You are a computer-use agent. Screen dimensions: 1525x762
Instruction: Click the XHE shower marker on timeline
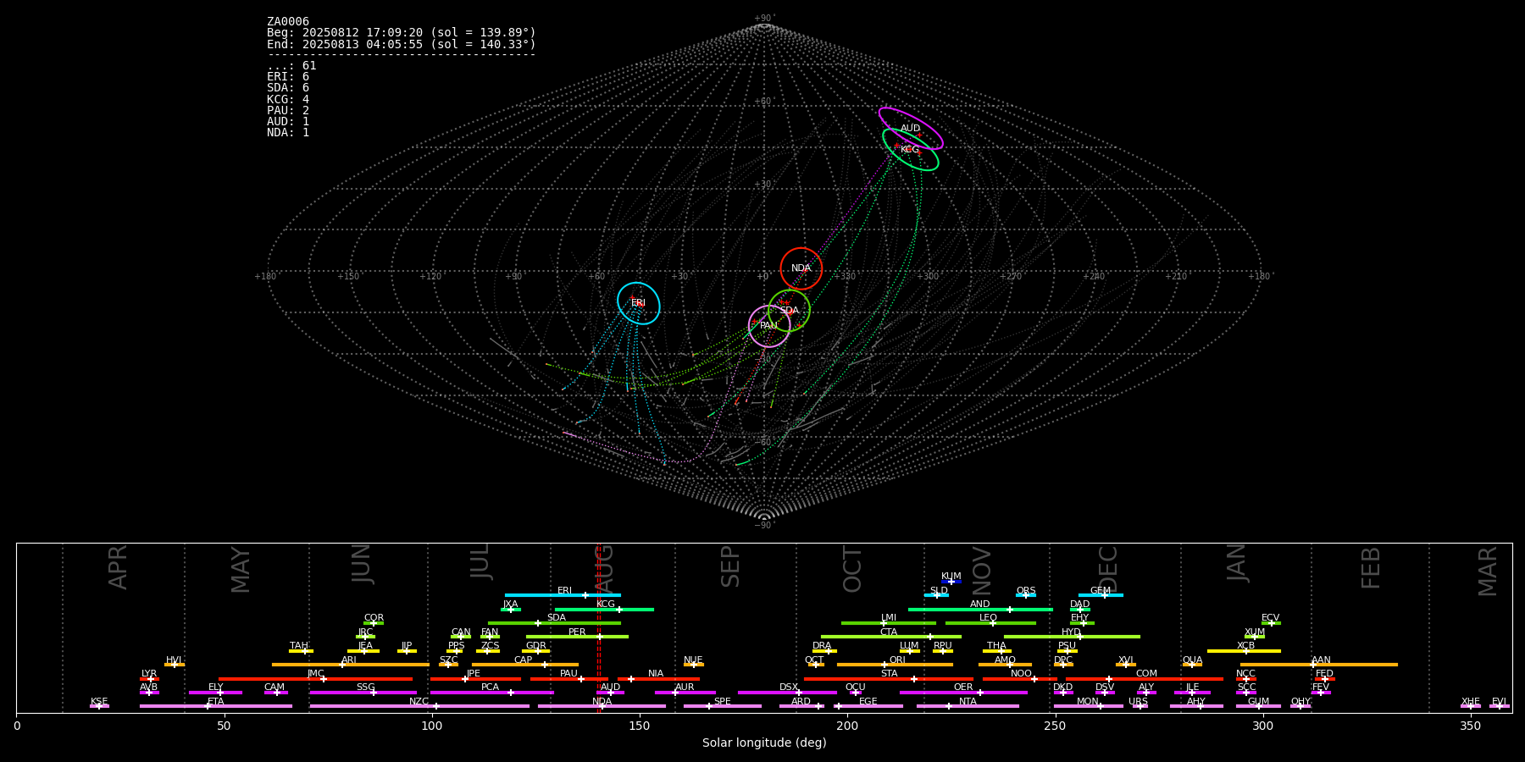(1471, 706)
